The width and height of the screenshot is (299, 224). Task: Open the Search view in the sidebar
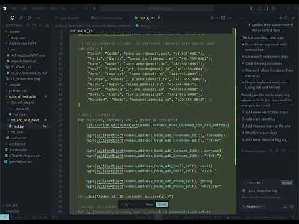pos(21,18)
